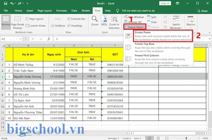Switch to the Home tab
This screenshot has width=212, height=140.
pyautogui.click(x=18, y=11)
